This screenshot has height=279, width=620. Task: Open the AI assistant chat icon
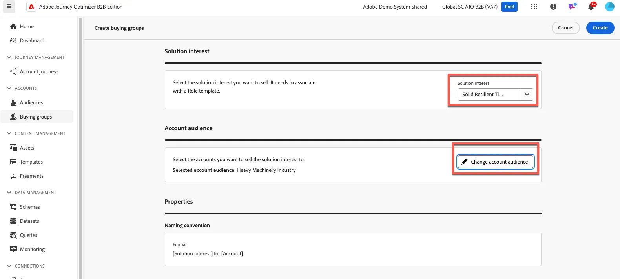tap(572, 7)
